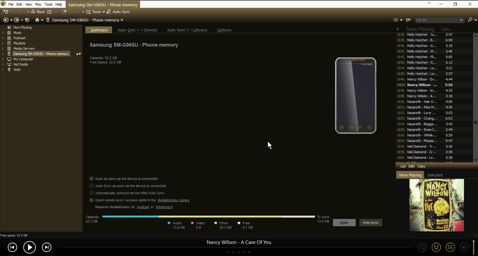Click the Home navigation icon
Screen dimensions: 478x256
click(x=37, y=20)
